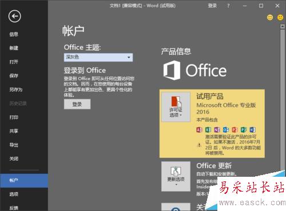This screenshot has width=286, height=211.
Task: Select 共享 in the sidebar
Action: point(24,131)
